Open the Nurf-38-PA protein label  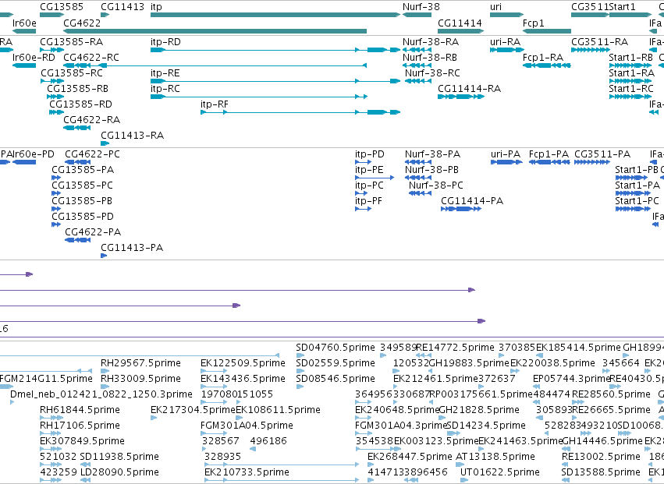click(433, 154)
